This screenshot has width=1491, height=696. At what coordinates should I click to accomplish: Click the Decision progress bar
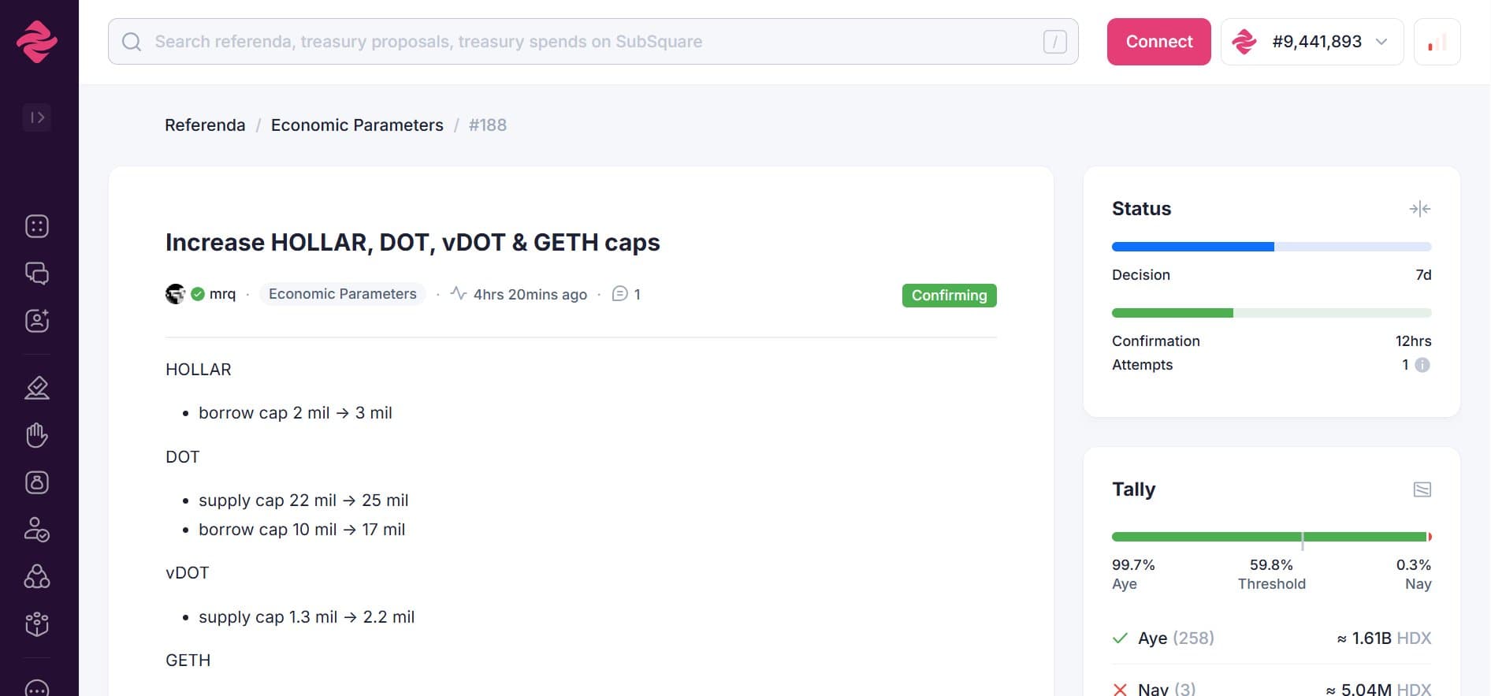pyautogui.click(x=1271, y=247)
